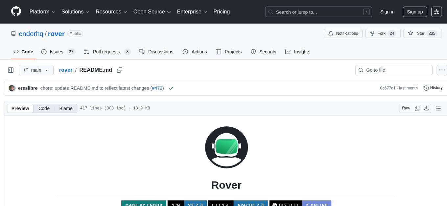Expand the main branch selector
Viewport: 447px width, 206px height.
36,70
